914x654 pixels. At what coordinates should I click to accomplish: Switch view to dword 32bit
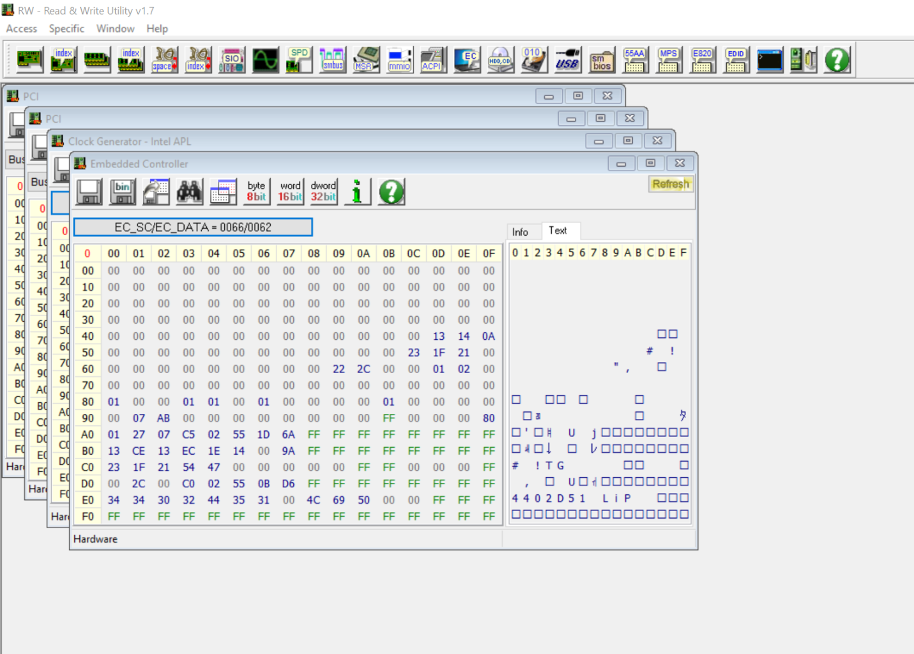pos(324,192)
